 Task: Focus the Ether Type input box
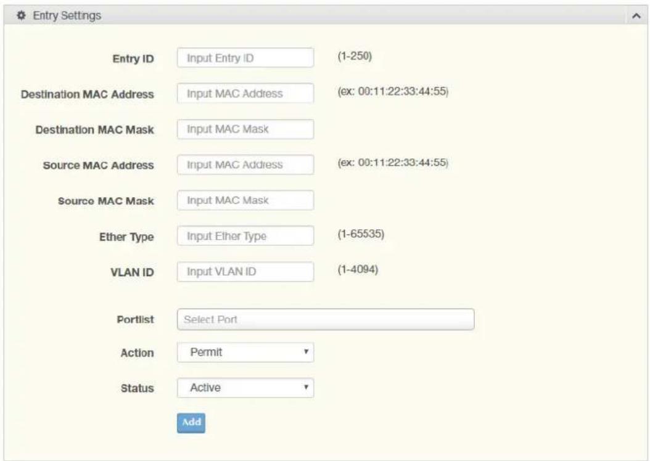tap(245, 235)
